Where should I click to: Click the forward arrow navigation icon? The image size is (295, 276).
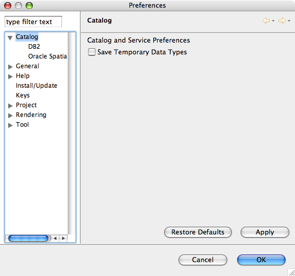click(x=282, y=21)
